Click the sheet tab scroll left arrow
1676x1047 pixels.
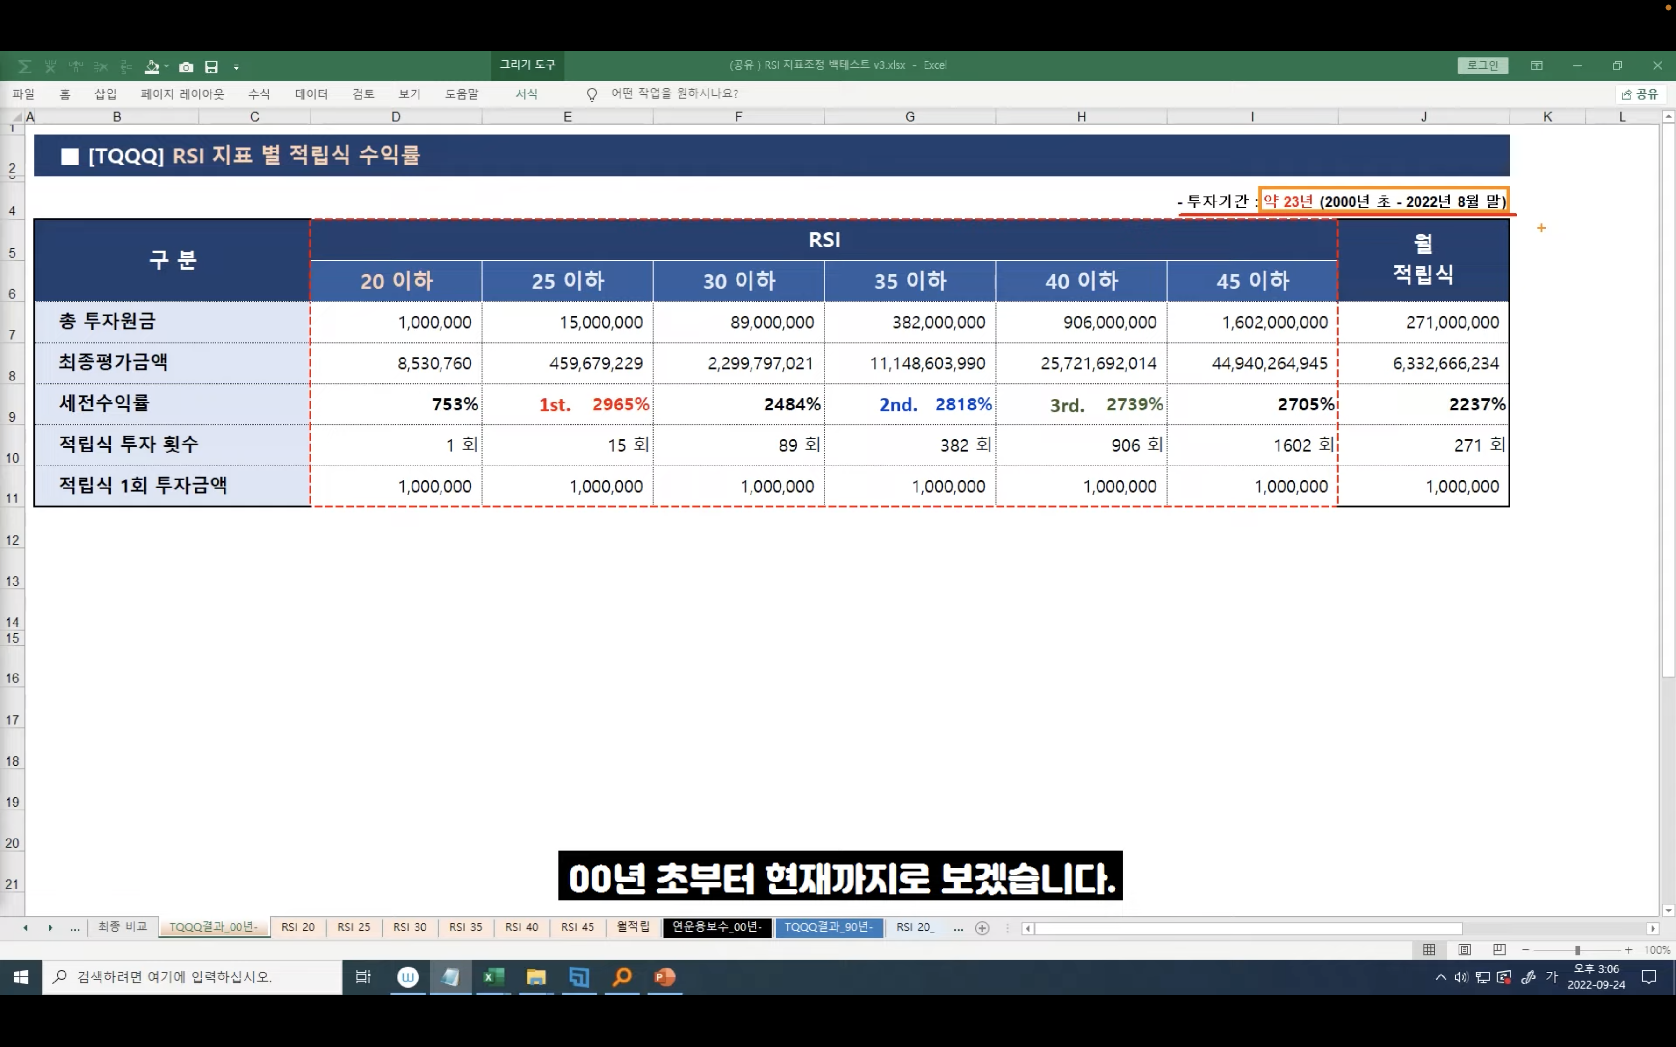point(26,928)
